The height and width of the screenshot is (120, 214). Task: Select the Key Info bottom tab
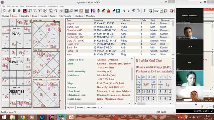tap(70, 108)
